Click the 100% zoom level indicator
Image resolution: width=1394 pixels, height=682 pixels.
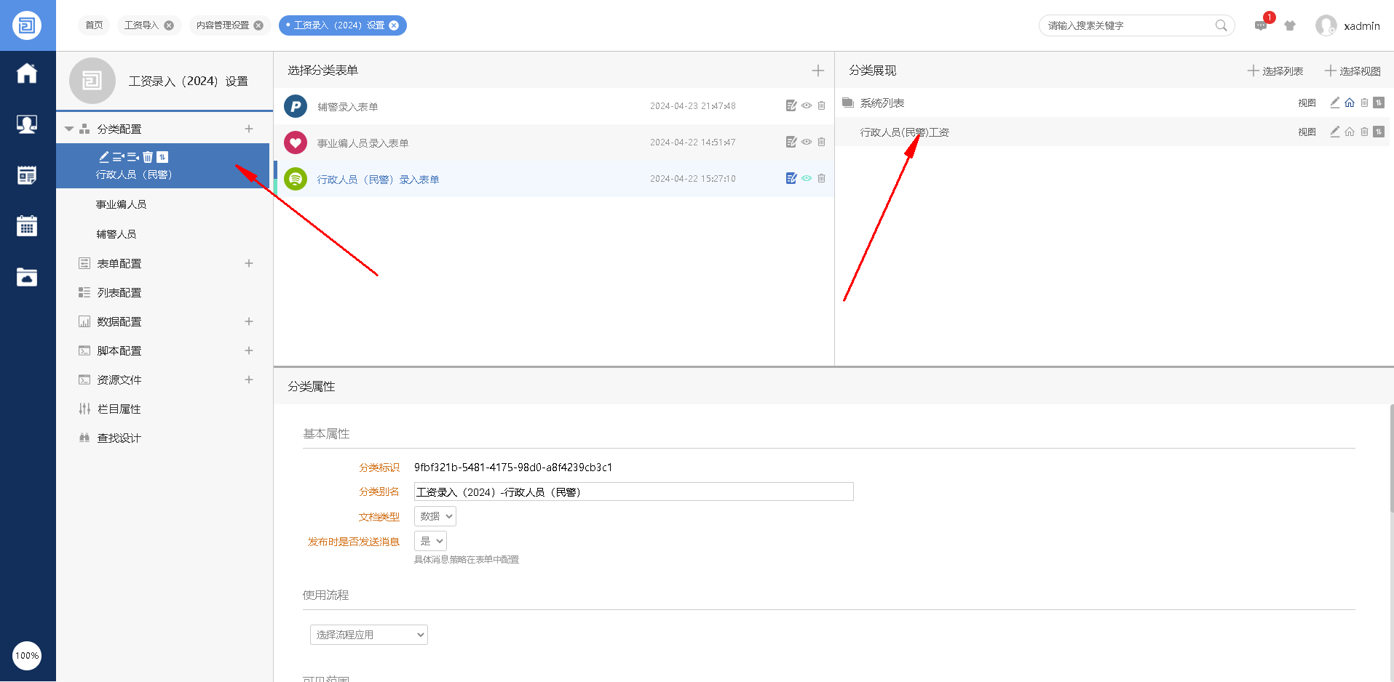tap(27, 656)
